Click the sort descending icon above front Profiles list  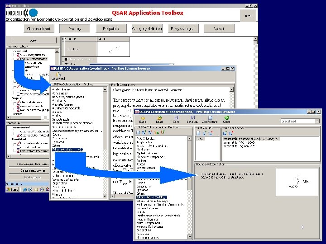(163, 132)
